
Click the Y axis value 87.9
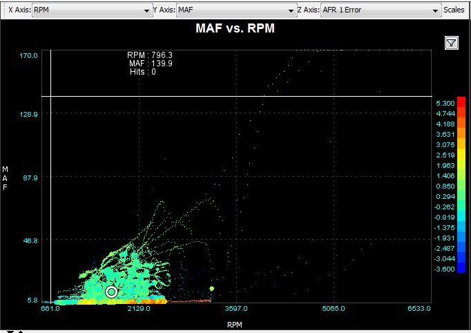pyautogui.click(x=30, y=178)
